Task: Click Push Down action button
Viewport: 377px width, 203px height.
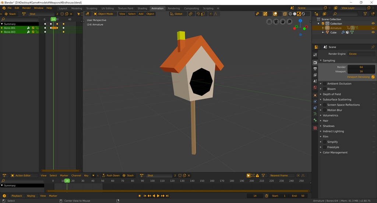Action: tap(111, 176)
